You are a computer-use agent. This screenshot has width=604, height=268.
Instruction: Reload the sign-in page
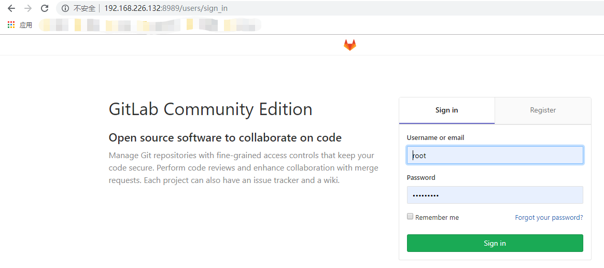pyautogui.click(x=45, y=8)
